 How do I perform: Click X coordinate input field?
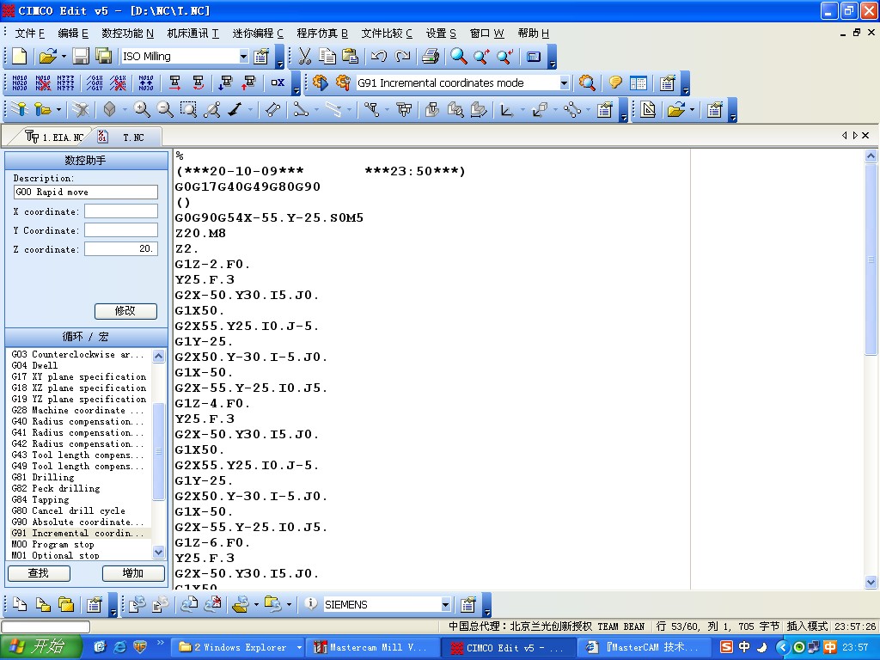pyautogui.click(x=121, y=211)
